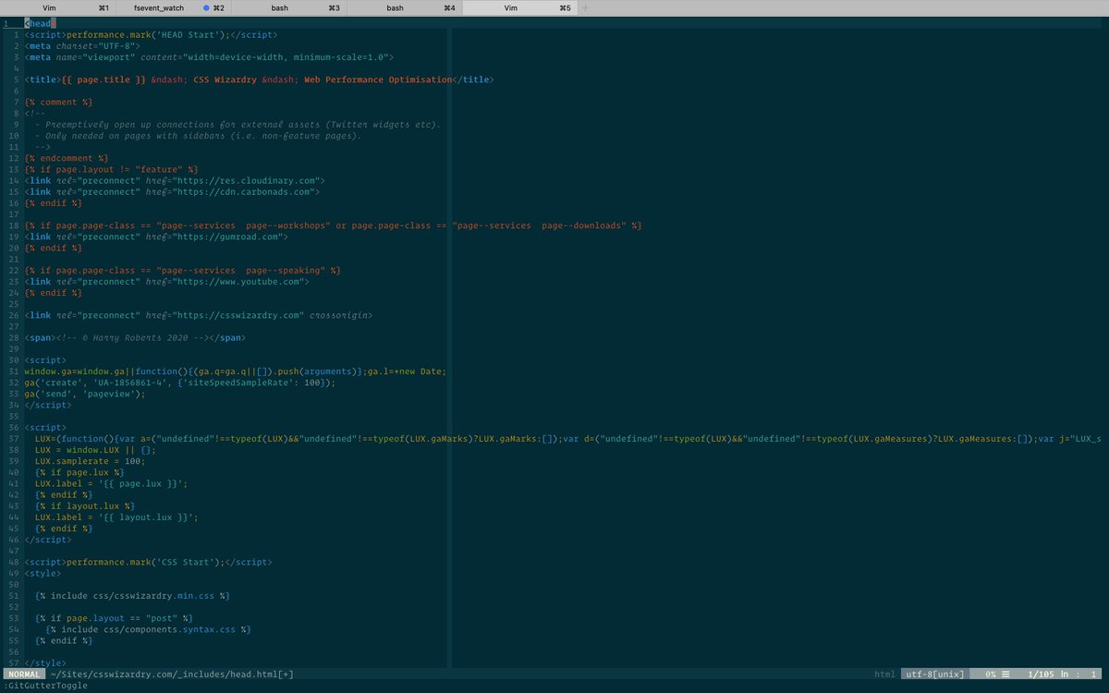The width and height of the screenshot is (1109, 693).
Task: Click the LUX.label page.lux assignment line
Action: (x=111, y=483)
